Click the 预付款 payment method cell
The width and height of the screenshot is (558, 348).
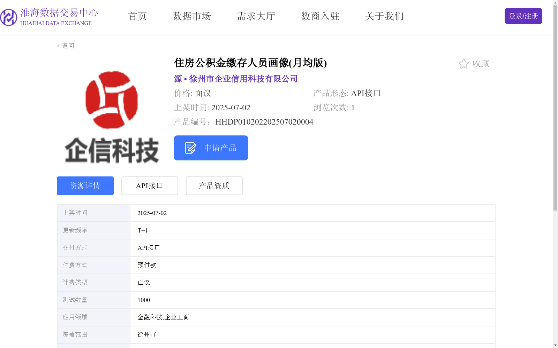(x=312, y=265)
